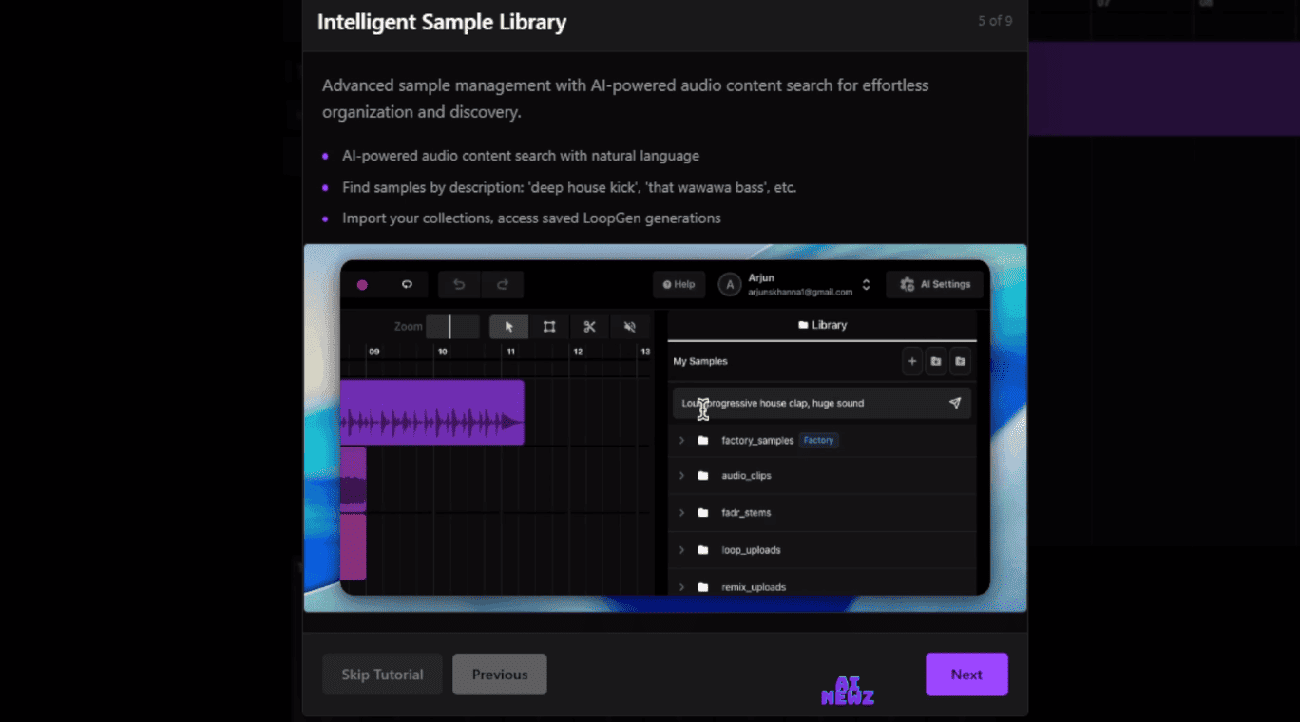Select the purple waveform clip on the timeline

pyautogui.click(x=432, y=411)
